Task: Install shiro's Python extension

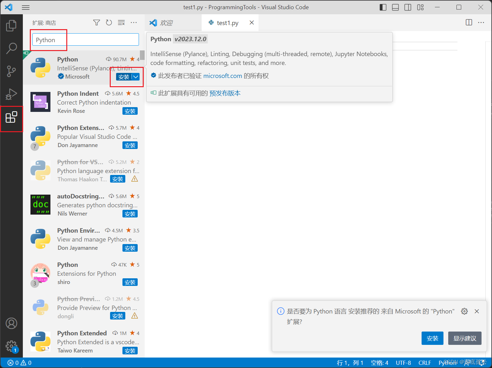Action: (130, 282)
